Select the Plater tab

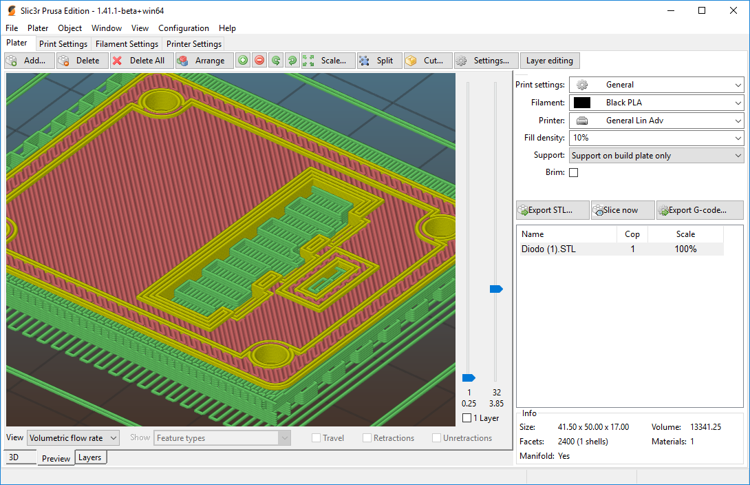click(17, 43)
